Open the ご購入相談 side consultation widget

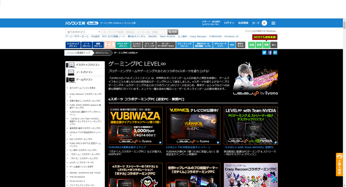339,164
